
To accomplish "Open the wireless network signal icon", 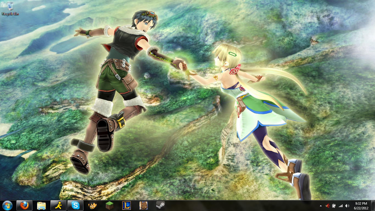I will (x=341, y=206).
